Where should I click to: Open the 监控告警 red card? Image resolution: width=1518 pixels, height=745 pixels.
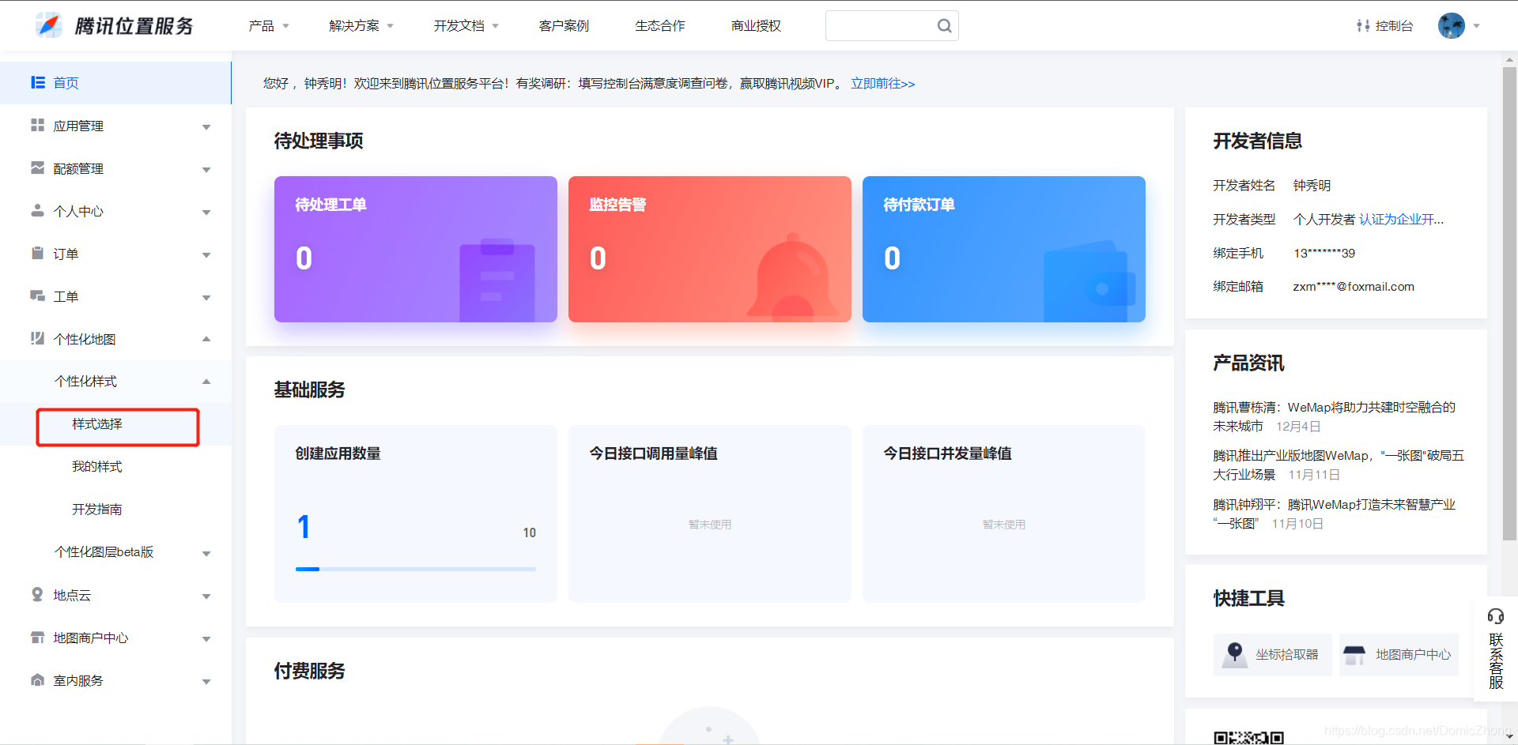pos(710,249)
